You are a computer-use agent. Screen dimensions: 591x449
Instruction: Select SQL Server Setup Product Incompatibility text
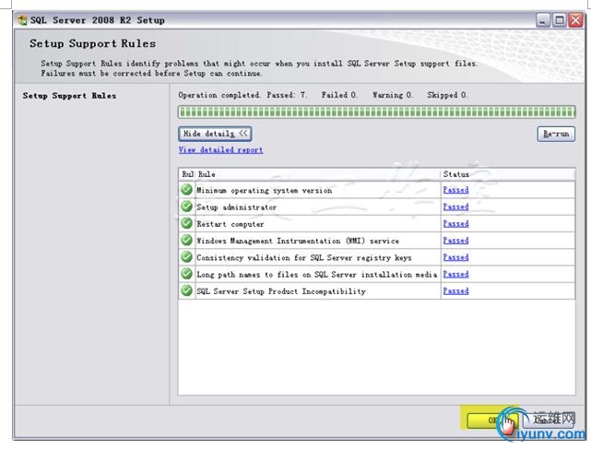[x=281, y=291]
